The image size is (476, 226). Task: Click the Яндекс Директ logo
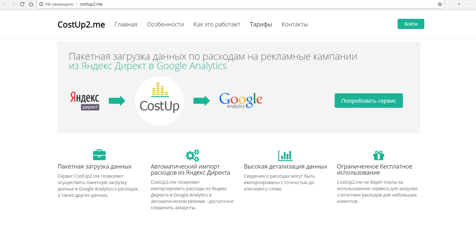[x=85, y=101]
